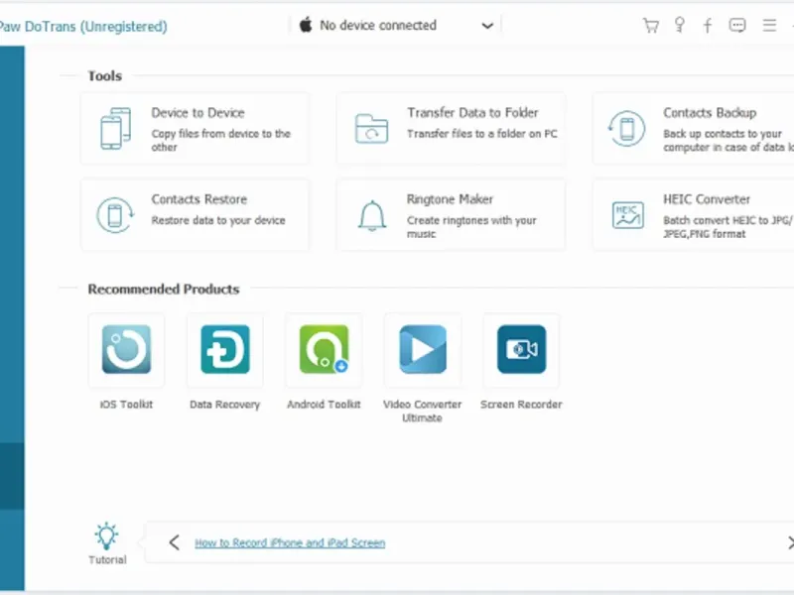Open Contacts Backup title
Image resolution: width=794 pixels, height=595 pixels.
[710, 112]
